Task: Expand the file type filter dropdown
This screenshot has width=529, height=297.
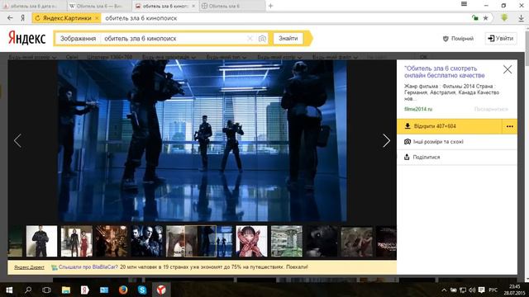Action: (x=335, y=57)
